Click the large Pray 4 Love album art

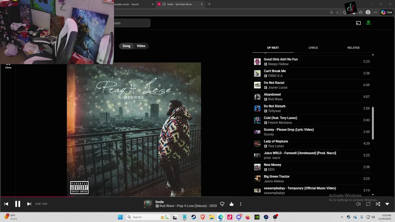(134, 129)
